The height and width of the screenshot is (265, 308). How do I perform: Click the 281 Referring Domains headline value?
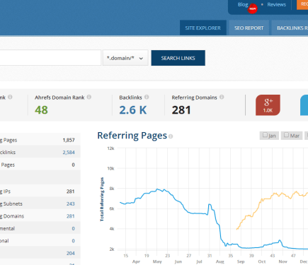pyautogui.click(x=181, y=110)
